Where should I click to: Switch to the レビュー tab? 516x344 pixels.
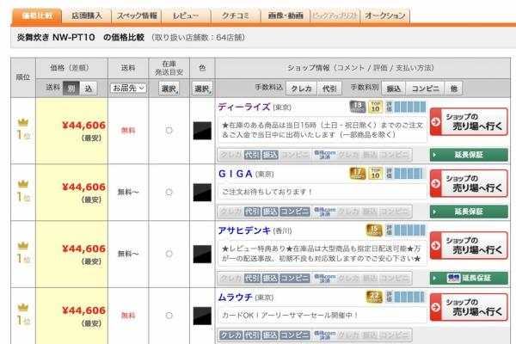pos(186,15)
